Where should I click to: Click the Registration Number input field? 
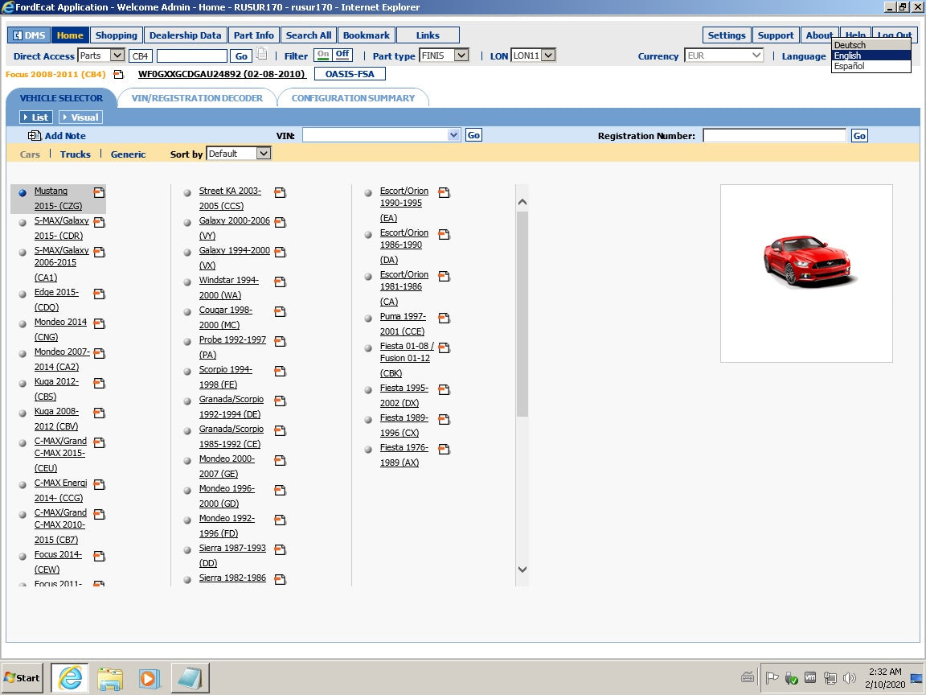coord(773,135)
